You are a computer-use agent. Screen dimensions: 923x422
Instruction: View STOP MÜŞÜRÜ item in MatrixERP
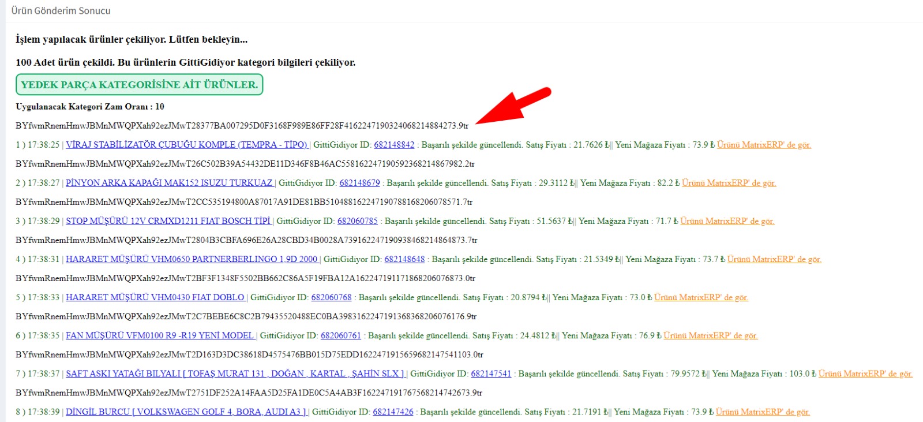pos(727,221)
